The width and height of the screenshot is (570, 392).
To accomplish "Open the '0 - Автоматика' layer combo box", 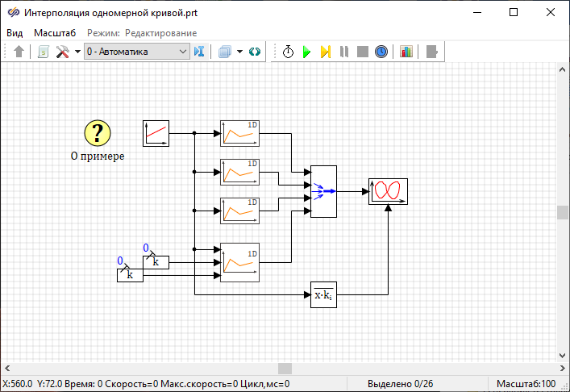I will [x=136, y=52].
